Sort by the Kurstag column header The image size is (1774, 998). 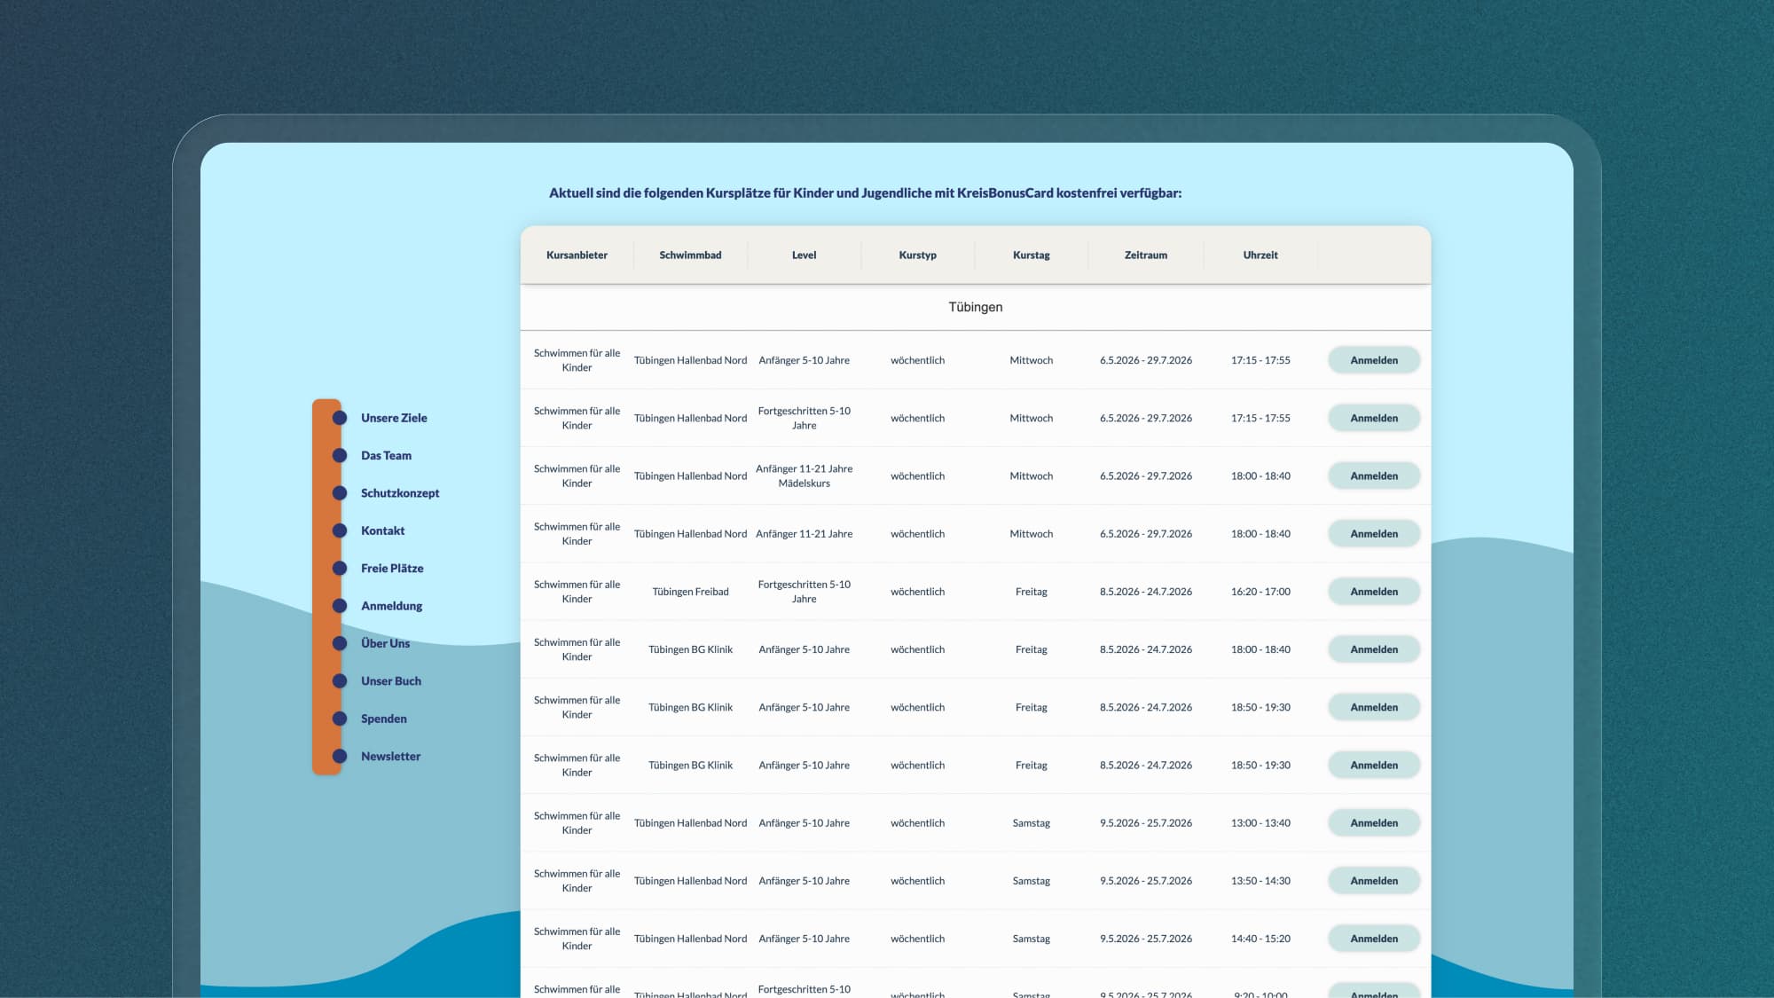(x=1031, y=255)
